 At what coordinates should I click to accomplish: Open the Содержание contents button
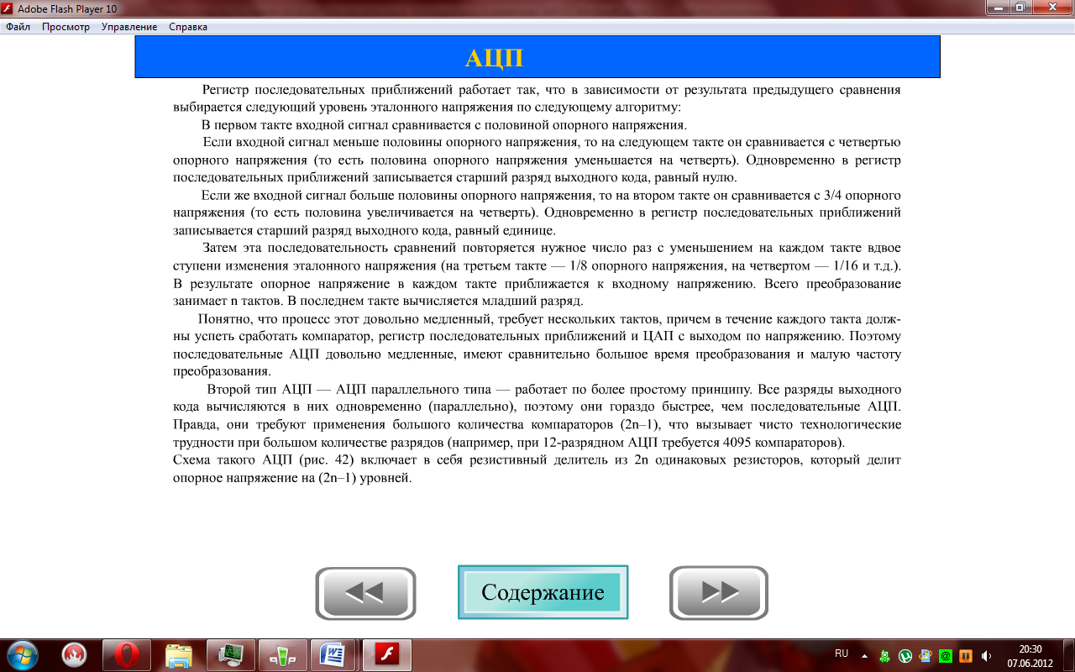tap(543, 592)
